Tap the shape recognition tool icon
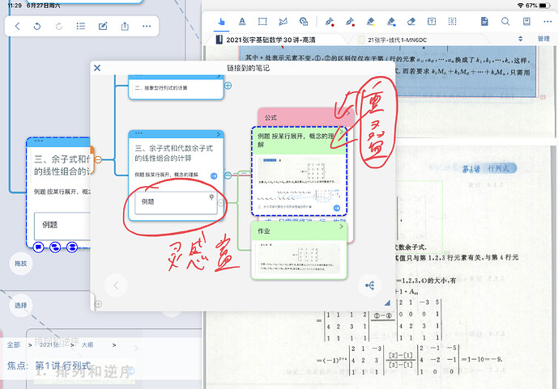558x389 pixels. pyautogui.click(x=304, y=22)
